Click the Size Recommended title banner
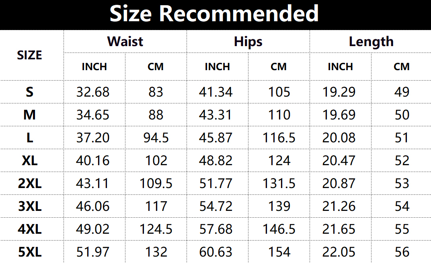The image size is (431, 263). pyautogui.click(x=215, y=14)
